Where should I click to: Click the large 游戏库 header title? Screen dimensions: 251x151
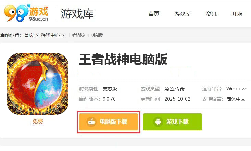(x=77, y=14)
